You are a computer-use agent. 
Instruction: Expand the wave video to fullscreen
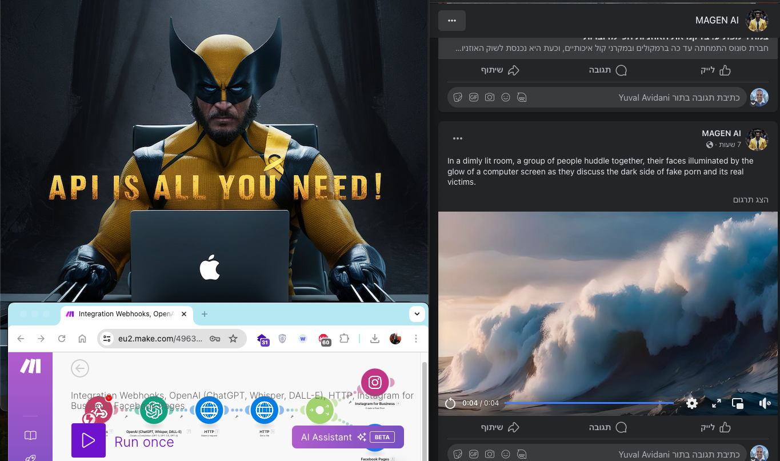coord(717,403)
